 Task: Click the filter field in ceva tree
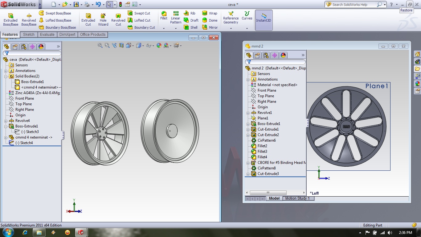(32, 53)
